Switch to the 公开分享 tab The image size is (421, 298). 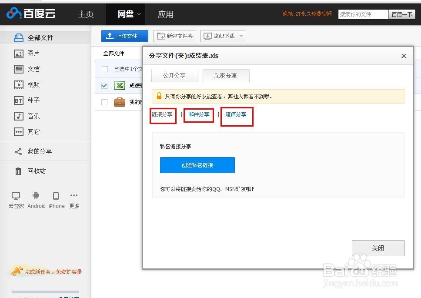[x=174, y=75]
